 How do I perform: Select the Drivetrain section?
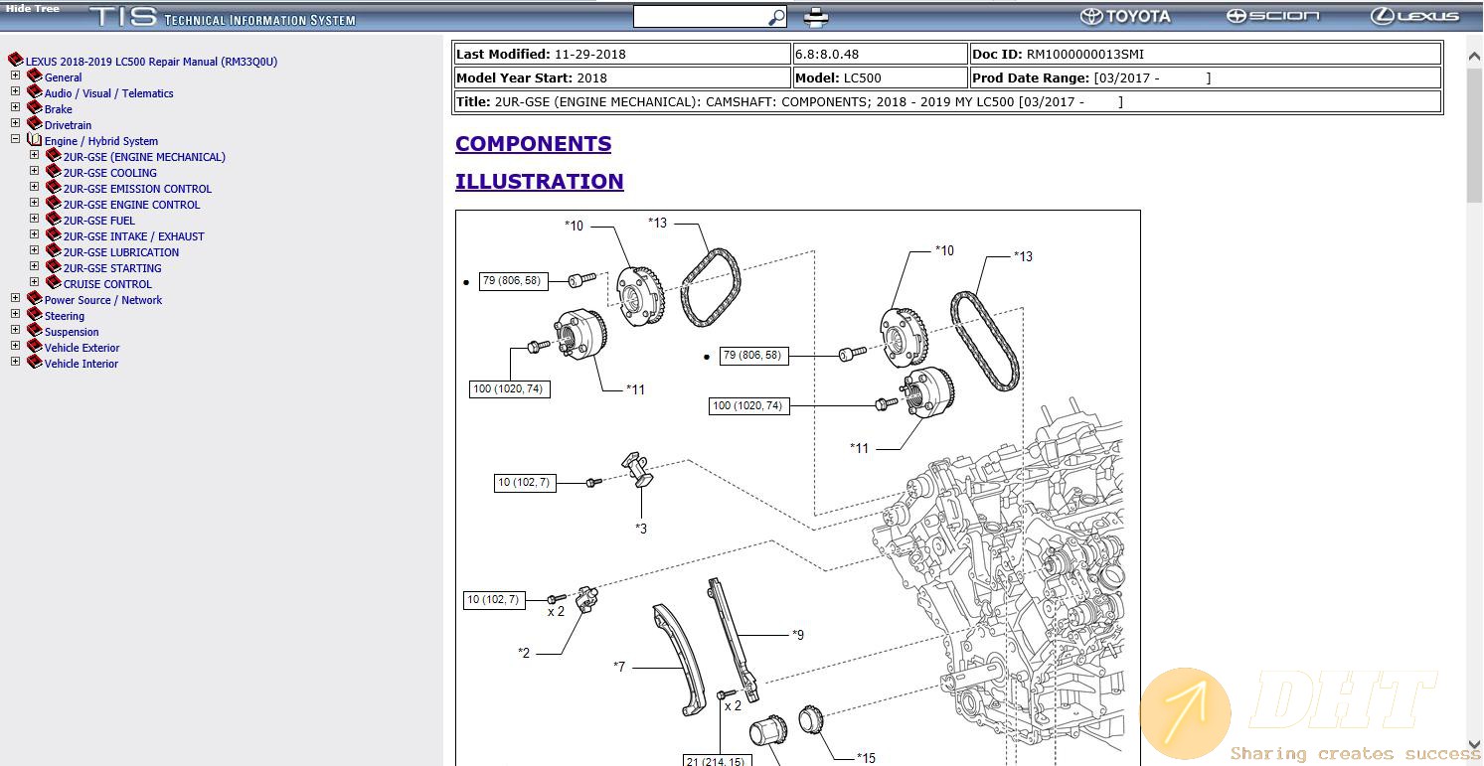68,125
